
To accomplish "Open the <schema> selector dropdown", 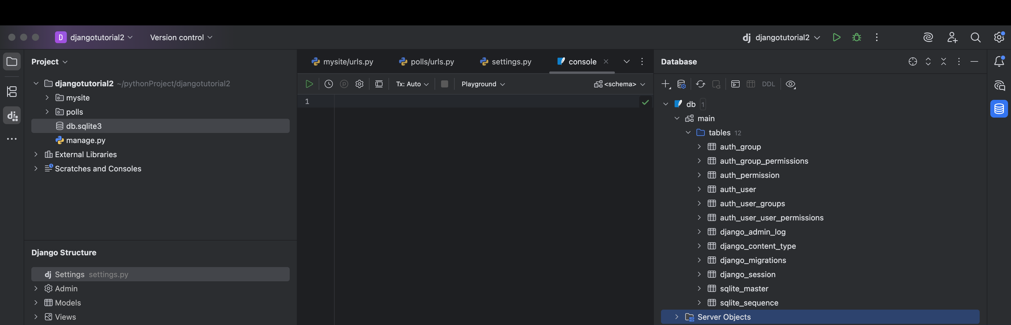I will coord(619,84).
